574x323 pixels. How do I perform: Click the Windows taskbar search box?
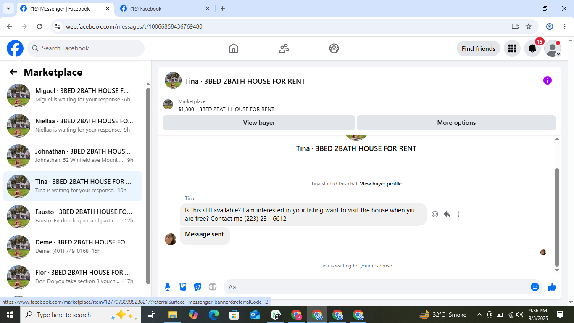pos(80,315)
